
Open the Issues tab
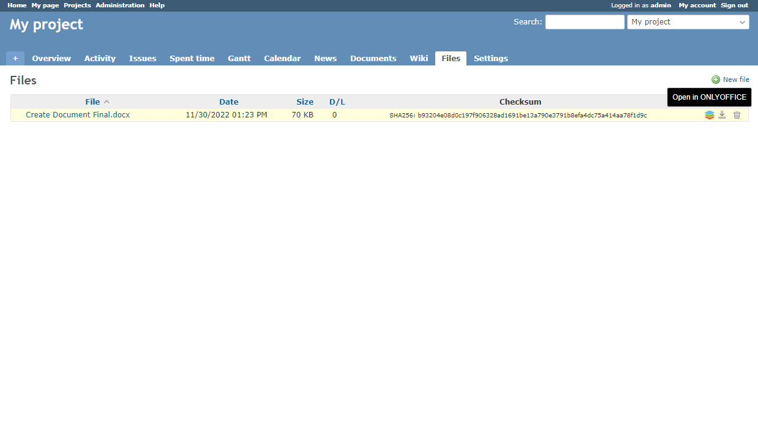[x=142, y=59]
